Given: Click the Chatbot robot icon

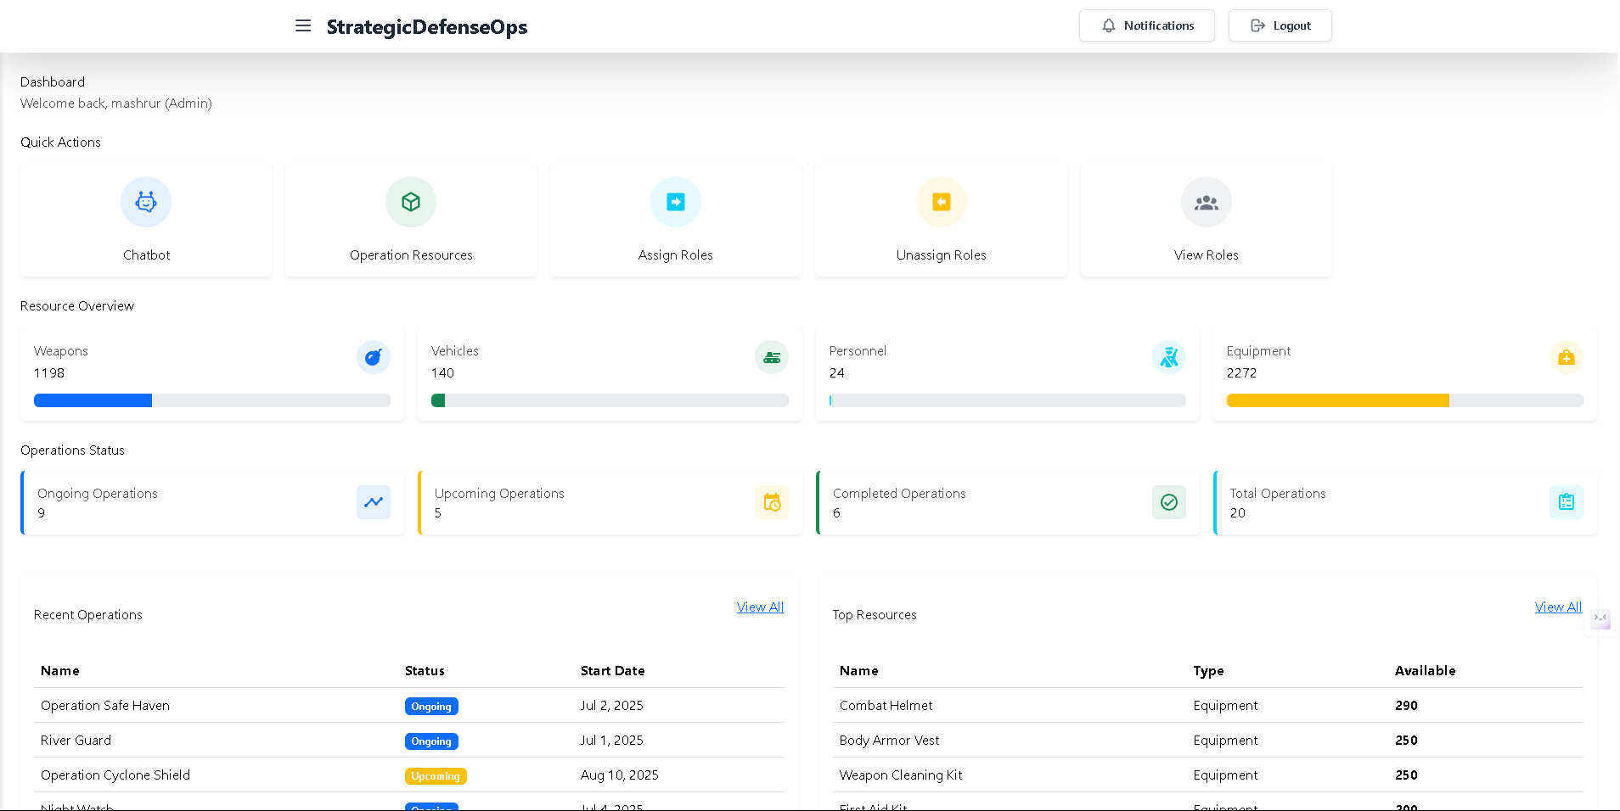Looking at the screenshot, I should [146, 202].
